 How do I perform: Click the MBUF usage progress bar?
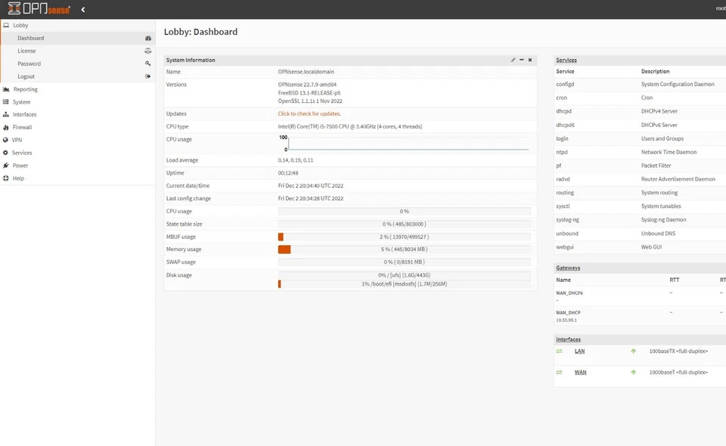[x=404, y=237]
